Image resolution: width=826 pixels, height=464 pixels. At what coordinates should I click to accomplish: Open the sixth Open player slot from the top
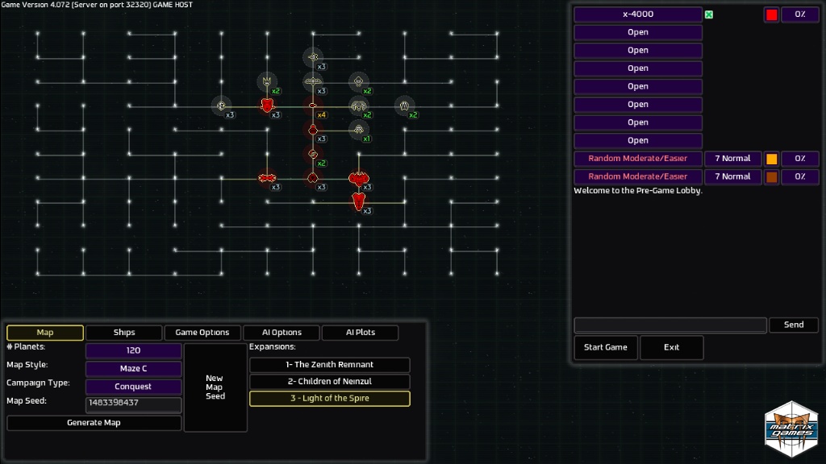click(638, 122)
